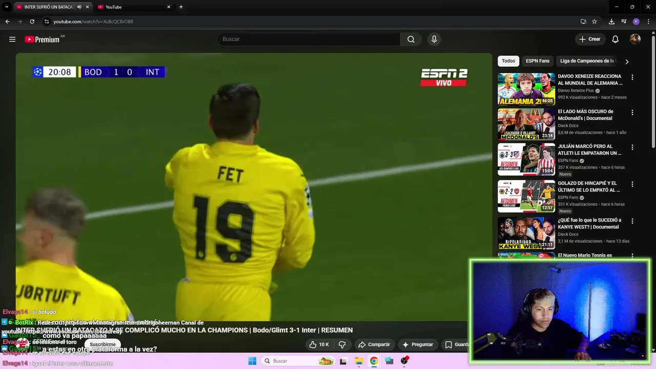Image resolution: width=656 pixels, height=369 pixels.
Task: Open Google Chrome from the taskbar
Action: [x=374, y=361]
